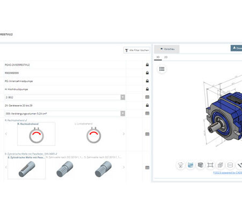Select the transparent cube view icon
This screenshot has height=212, width=242.
point(220,165)
